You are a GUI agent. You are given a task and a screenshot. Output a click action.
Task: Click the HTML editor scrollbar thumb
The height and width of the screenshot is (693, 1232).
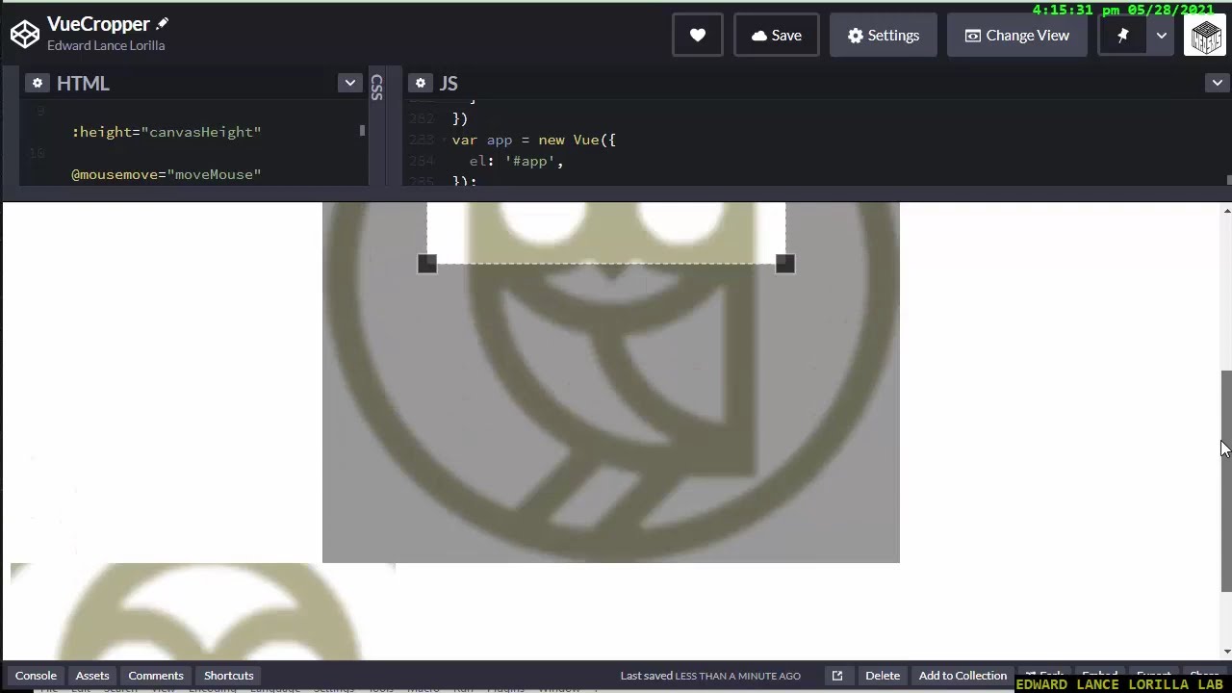[362, 130]
